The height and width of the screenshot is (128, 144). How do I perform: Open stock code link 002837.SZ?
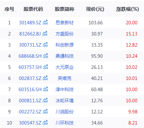[x=30, y=78]
